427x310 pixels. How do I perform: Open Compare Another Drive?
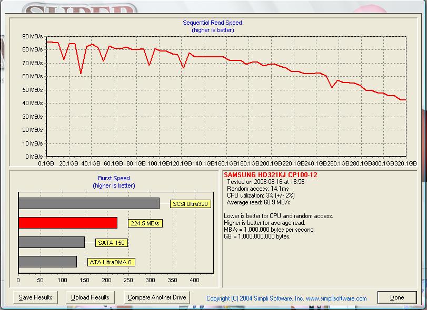(157, 297)
